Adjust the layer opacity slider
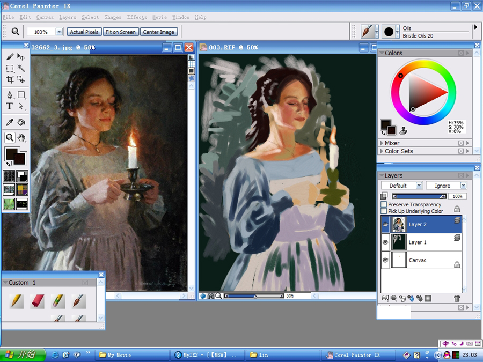Image resolution: width=483 pixels, height=362 pixels. (419, 196)
